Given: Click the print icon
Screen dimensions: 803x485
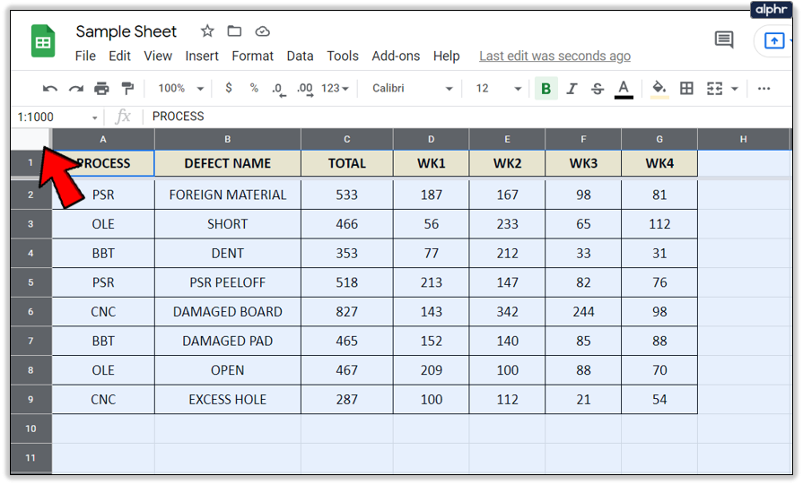Looking at the screenshot, I should [x=101, y=89].
